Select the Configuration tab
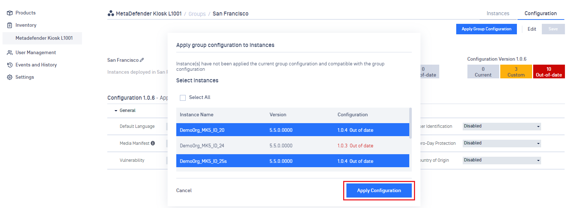Viewport: 570px width, 208px height. click(540, 13)
